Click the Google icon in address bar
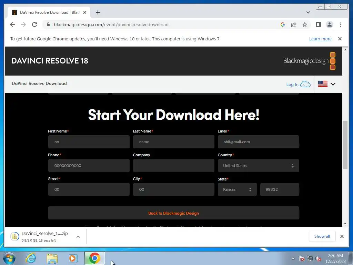Image resolution: width=353 pixels, height=265 pixels. pos(283,24)
